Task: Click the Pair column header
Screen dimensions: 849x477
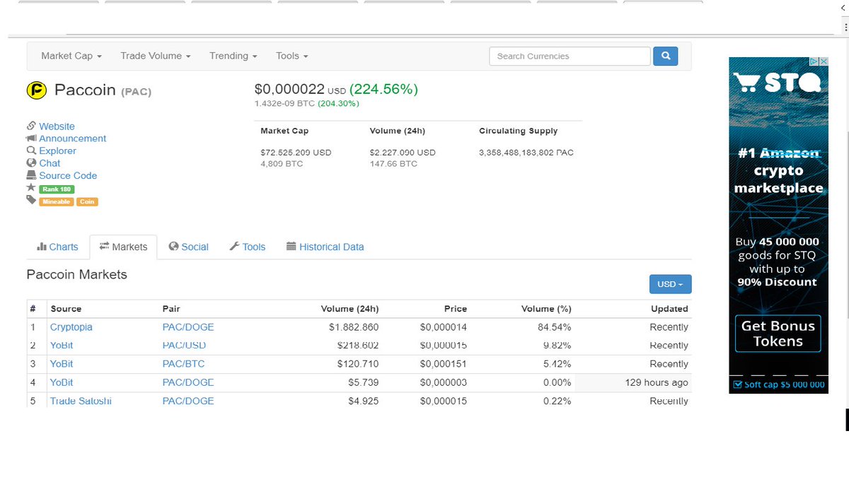Action: pos(171,309)
